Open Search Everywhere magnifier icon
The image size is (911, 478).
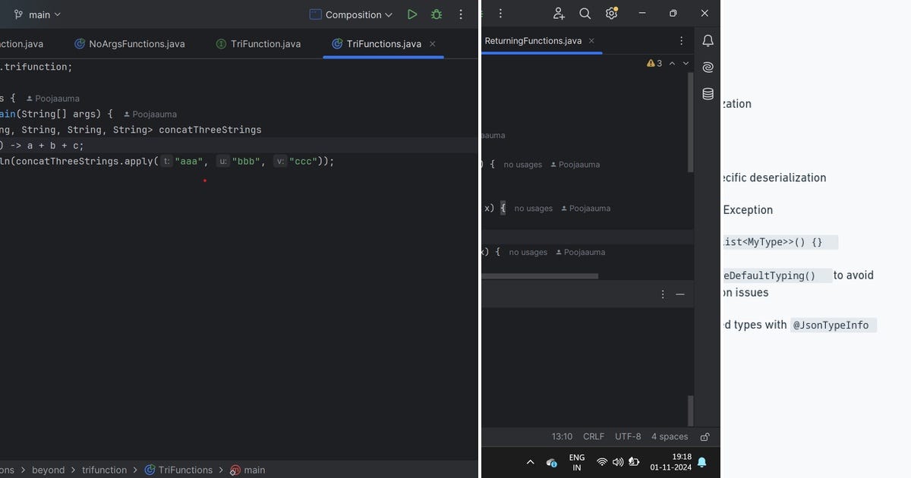pos(585,13)
